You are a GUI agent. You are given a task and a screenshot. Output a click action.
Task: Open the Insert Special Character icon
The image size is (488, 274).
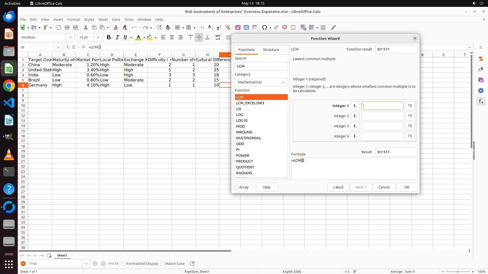pyautogui.click(x=264, y=27)
